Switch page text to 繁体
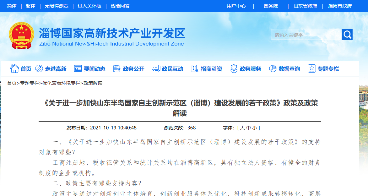368x196 pixels. pos(30,6)
